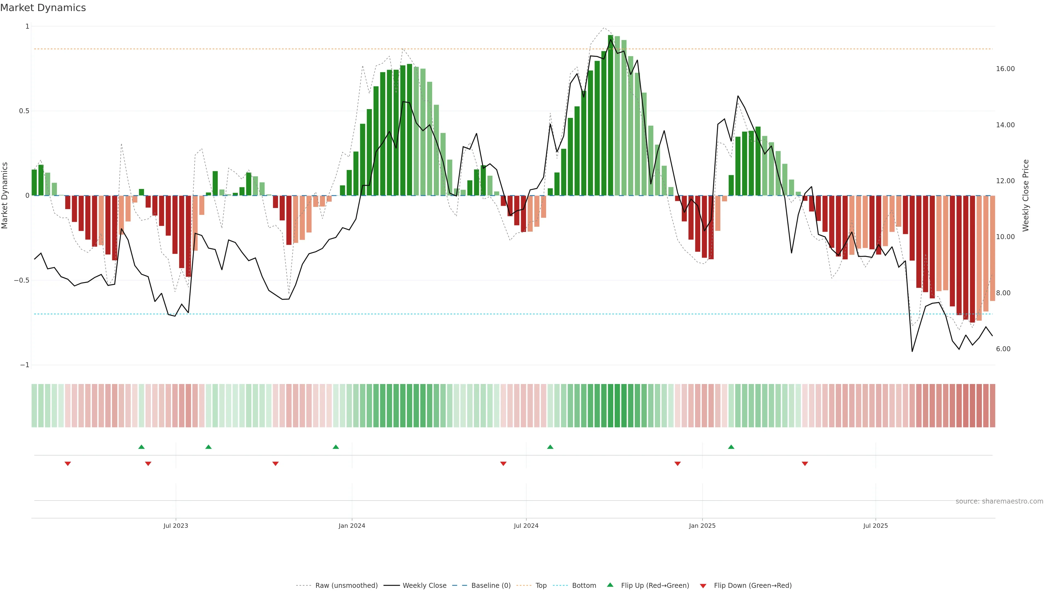This screenshot has height=595, width=1057.
Task: Click the green Flip Up triangle legend icon
Action: click(610, 585)
